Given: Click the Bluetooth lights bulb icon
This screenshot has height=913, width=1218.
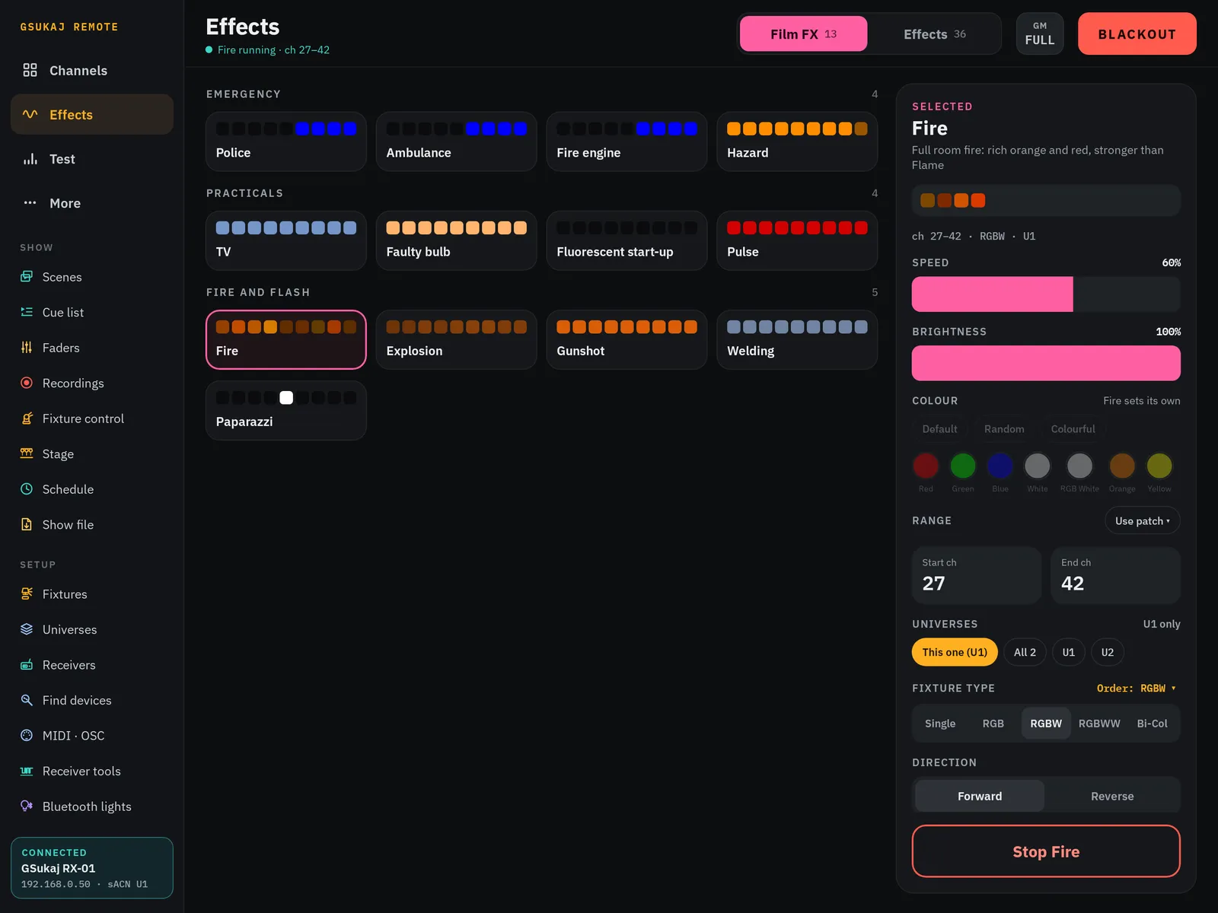Looking at the screenshot, I should click(x=27, y=806).
